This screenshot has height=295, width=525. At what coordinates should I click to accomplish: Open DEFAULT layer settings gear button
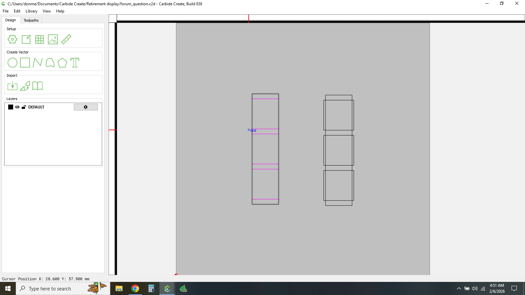(x=86, y=107)
